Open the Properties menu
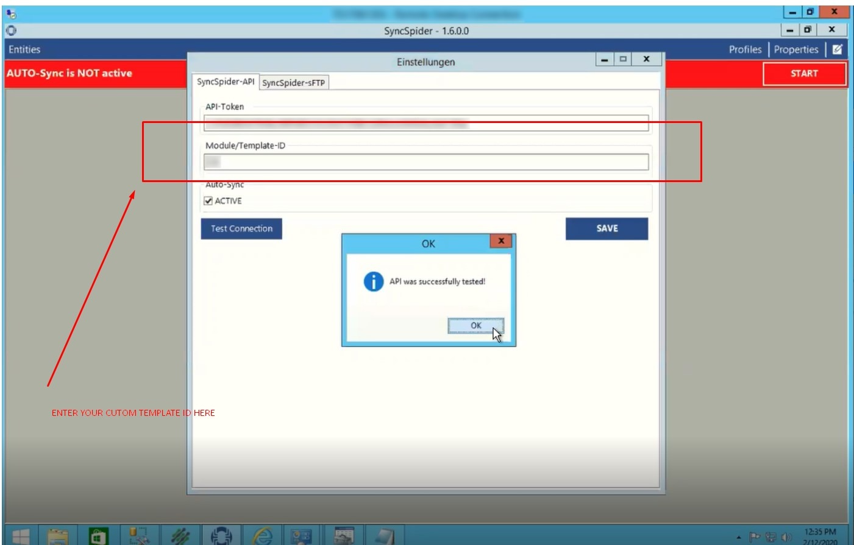Screen dimensions: 854x545 [x=796, y=50]
